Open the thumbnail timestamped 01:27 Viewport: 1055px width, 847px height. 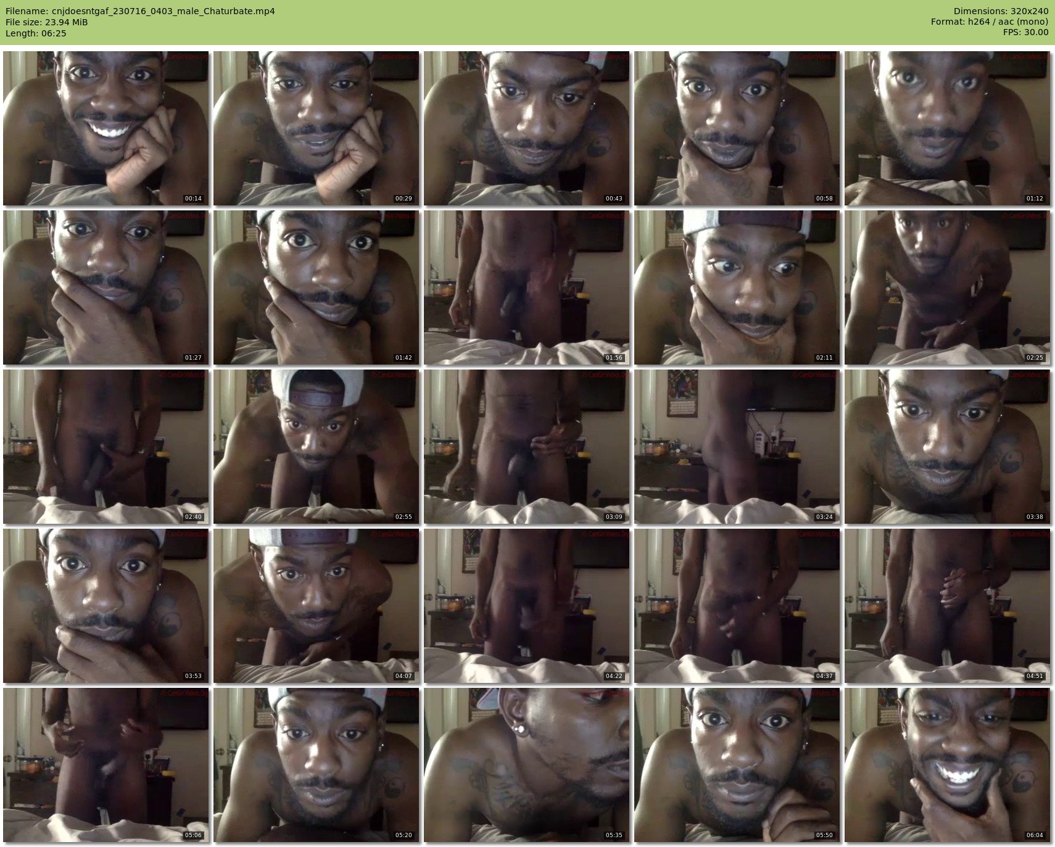click(106, 287)
